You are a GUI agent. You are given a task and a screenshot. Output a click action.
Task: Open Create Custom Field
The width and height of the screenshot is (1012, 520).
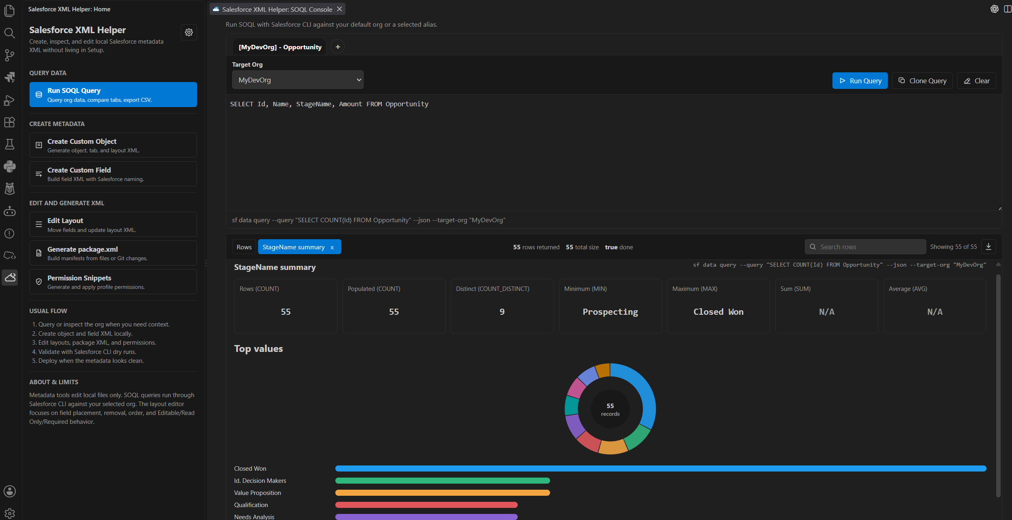[113, 174]
